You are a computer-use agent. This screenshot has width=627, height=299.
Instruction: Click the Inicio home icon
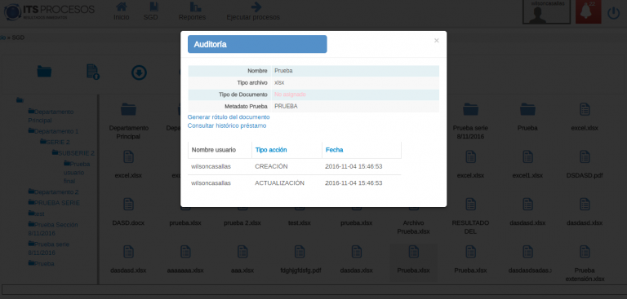[x=121, y=7]
